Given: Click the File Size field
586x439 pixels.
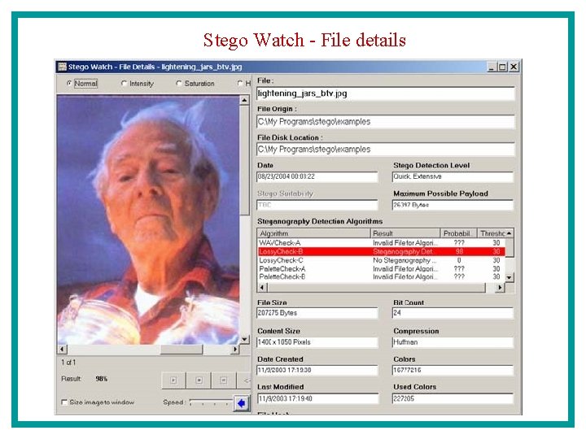Looking at the screenshot, I should pyautogui.click(x=317, y=313).
